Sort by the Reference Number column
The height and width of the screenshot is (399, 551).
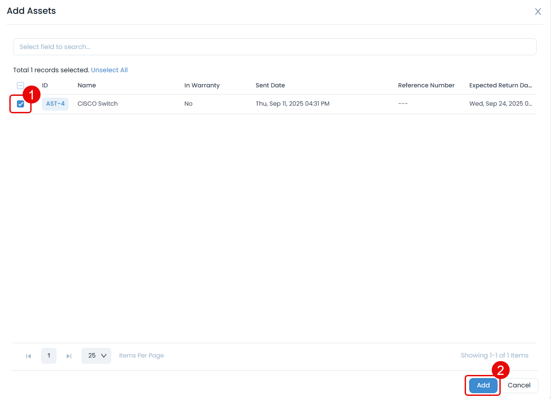[426, 85]
